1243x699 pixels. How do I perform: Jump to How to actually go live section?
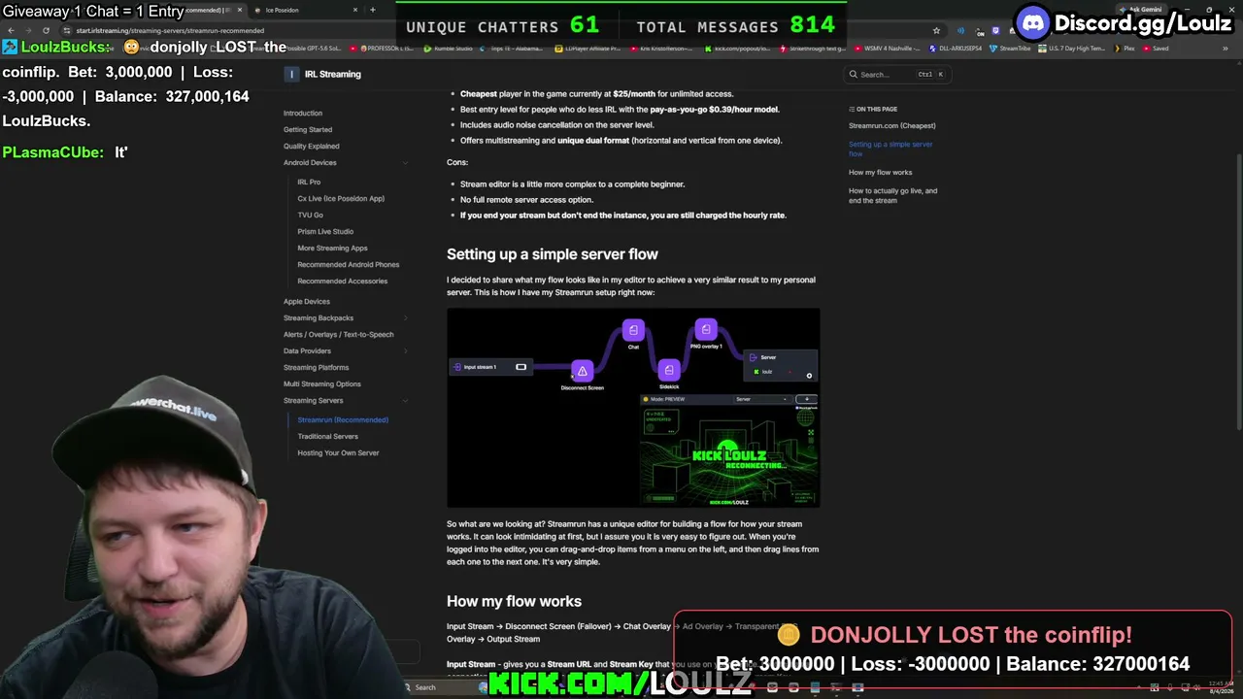tap(893, 195)
